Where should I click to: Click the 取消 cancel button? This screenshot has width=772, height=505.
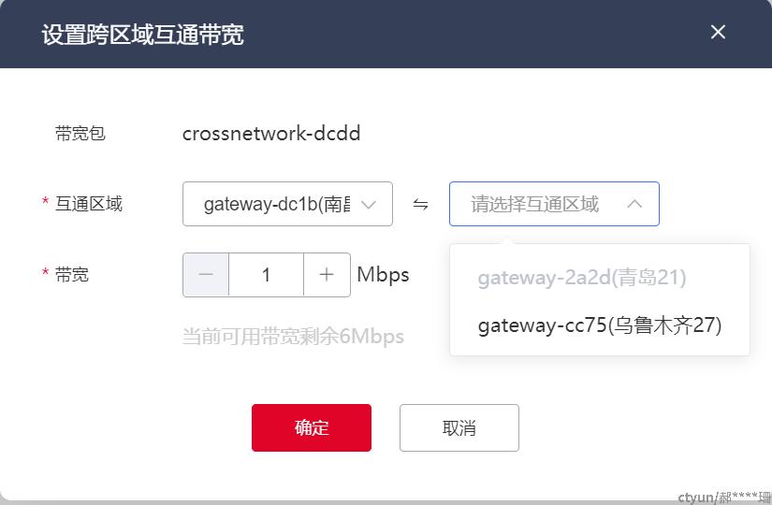(x=459, y=427)
